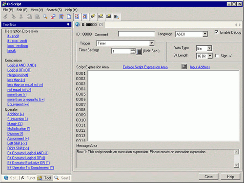This screenshot has width=244, height=183.
Task: Click the D-Script title bar app icon
Action: pos(4,4)
